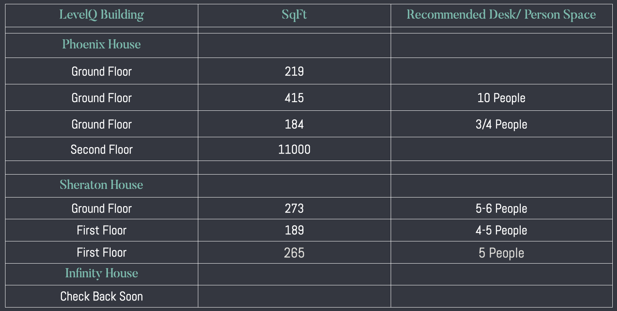The height and width of the screenshot is (311, 617).
Task: Click the 184 SqFt value
Action: click(x=294, y=124)
